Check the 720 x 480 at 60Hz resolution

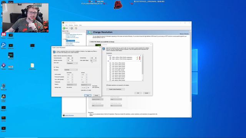(110, 79)
